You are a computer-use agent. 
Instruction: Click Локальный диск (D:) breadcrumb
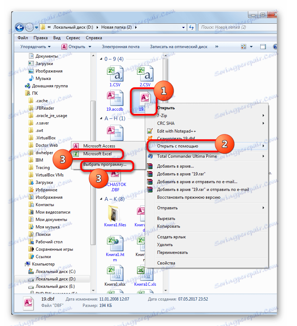tap(73, 27)
